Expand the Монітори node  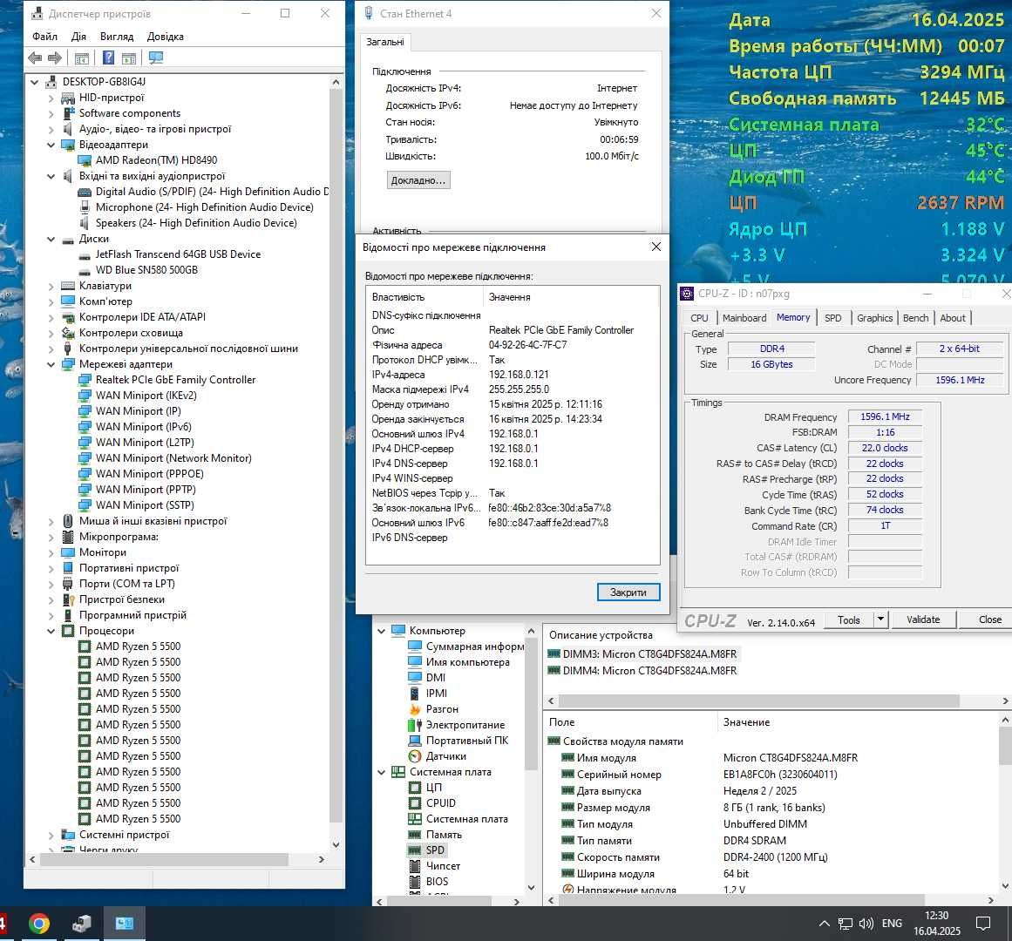51,552
